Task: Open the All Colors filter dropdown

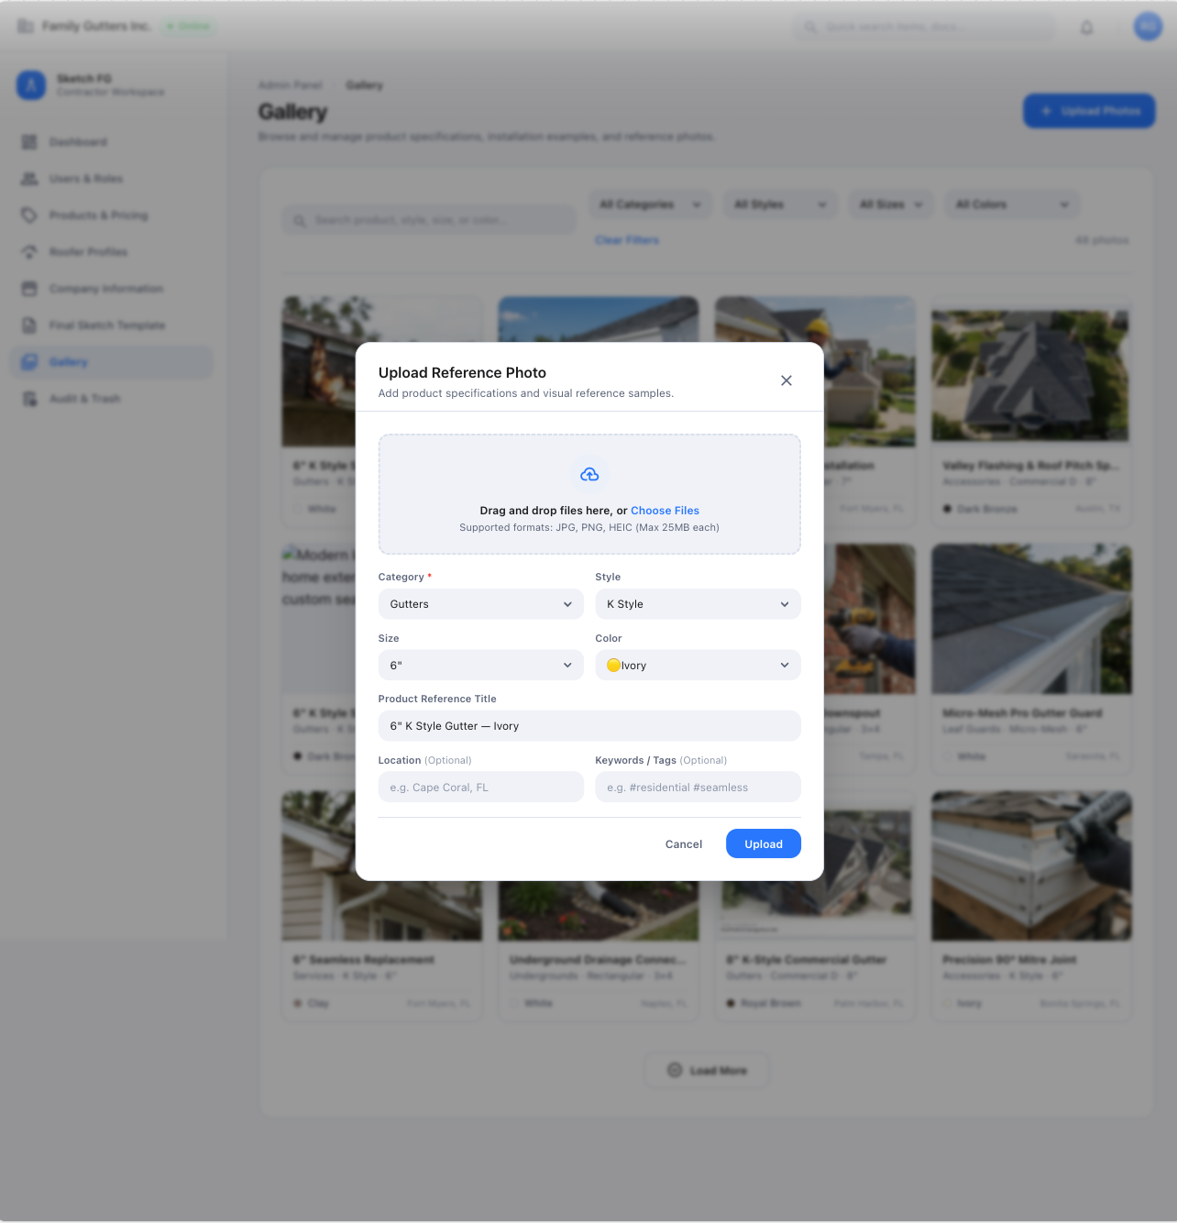Action: [1012, 204]
